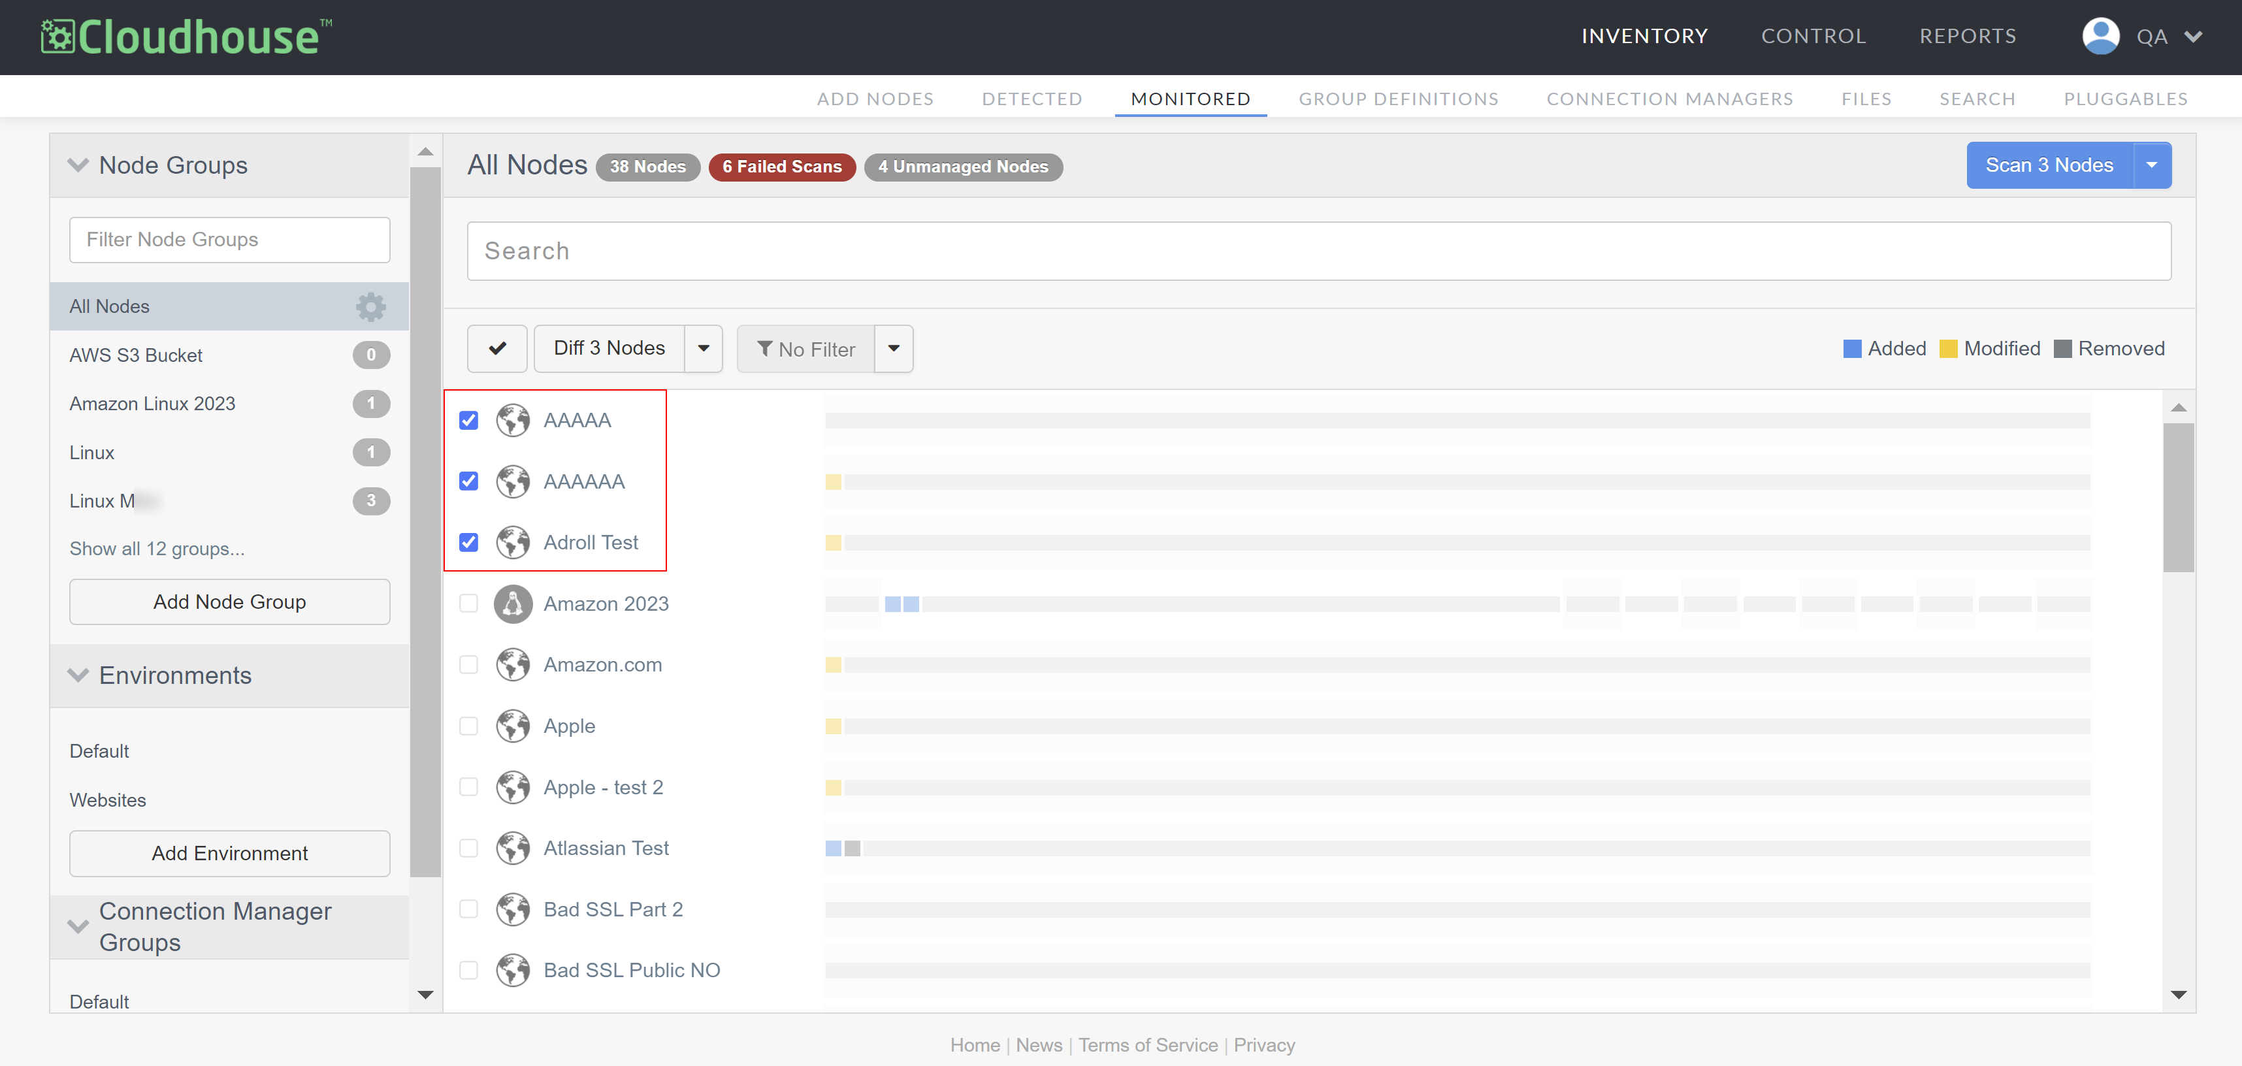2242x1066 pixels.
Task: Click the 6 Failed Scans badge
Action: click(781, 167)
